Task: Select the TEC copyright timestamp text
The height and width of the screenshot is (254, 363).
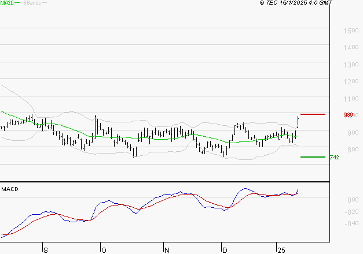Action: click(x=296, y=3)
